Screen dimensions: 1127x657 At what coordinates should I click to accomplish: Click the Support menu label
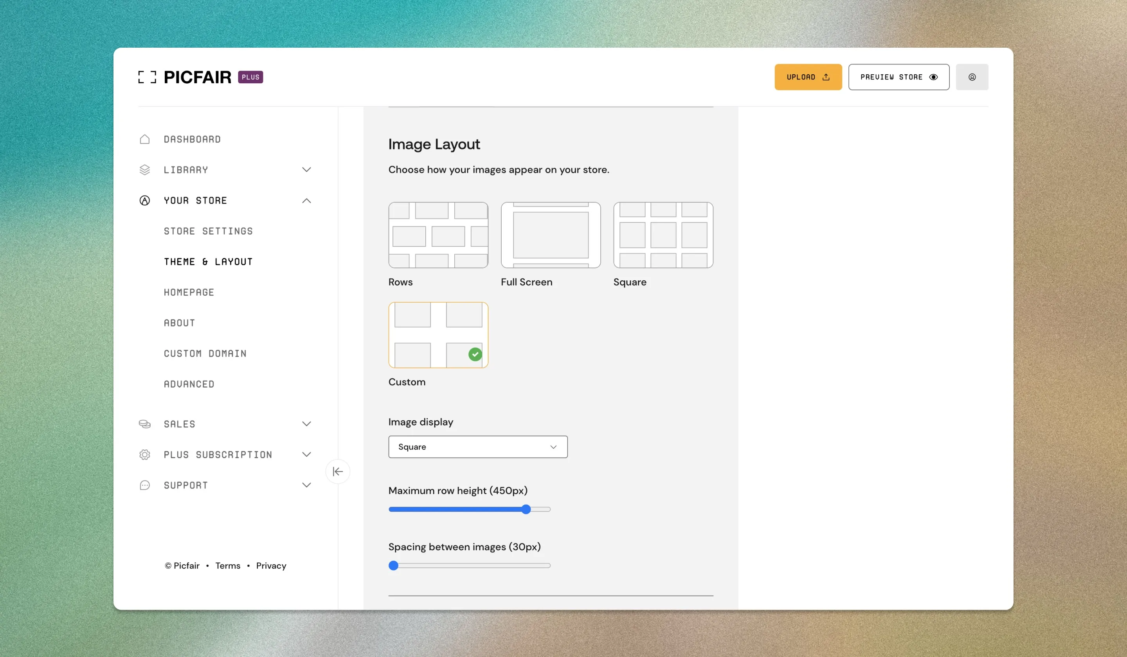click(185, 485)
